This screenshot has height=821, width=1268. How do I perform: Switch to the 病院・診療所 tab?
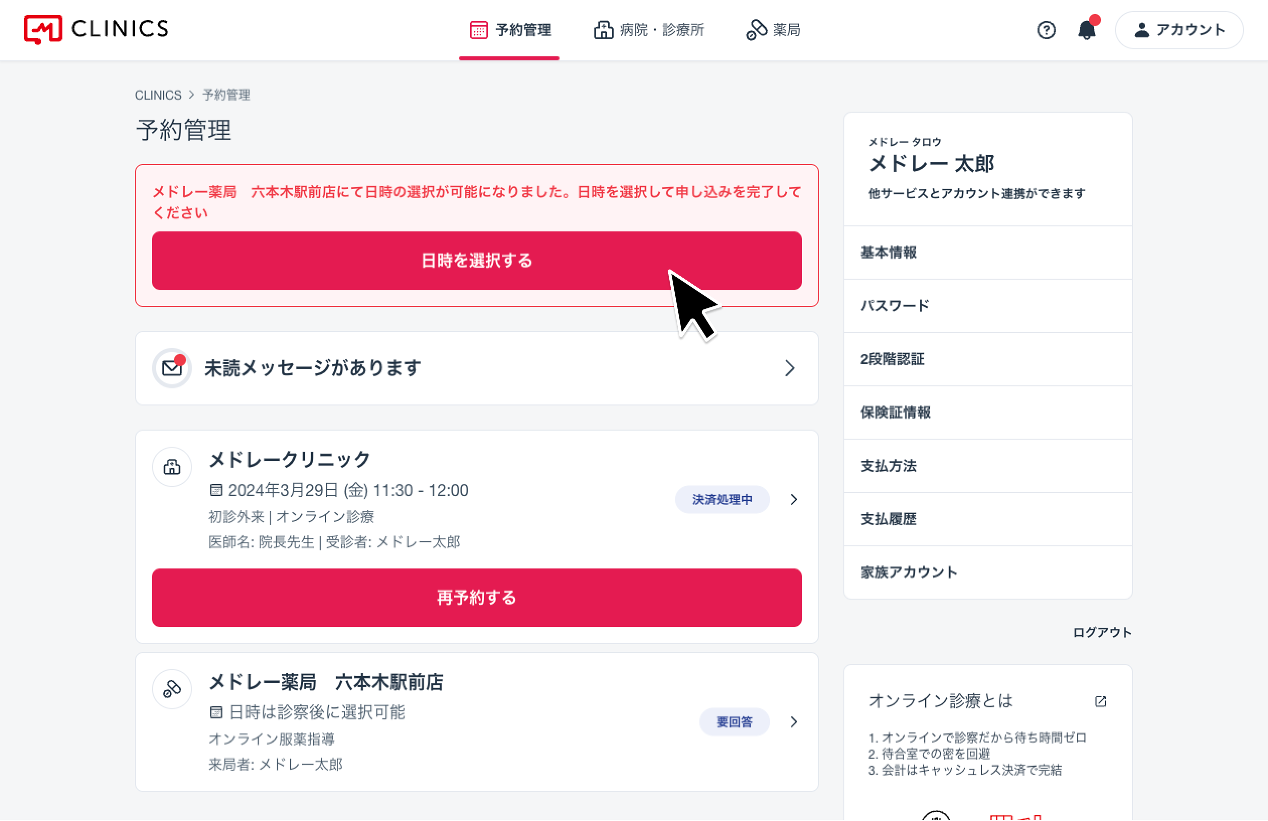tap(649, 30)
